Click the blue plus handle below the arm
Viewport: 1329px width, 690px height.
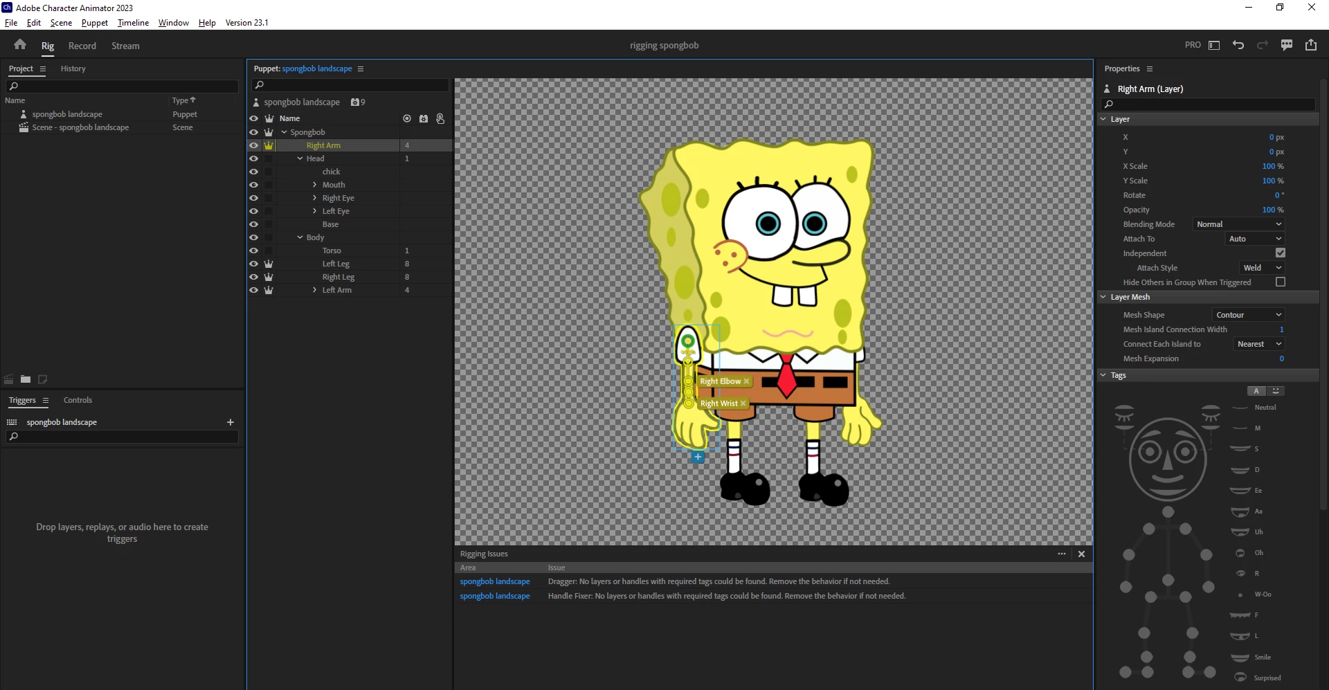(698, 457)
